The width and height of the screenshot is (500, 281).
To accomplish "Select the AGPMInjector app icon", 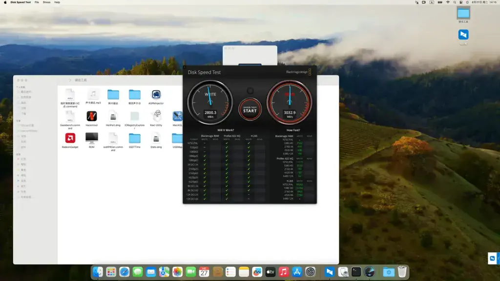I will [x=156, y=94].
